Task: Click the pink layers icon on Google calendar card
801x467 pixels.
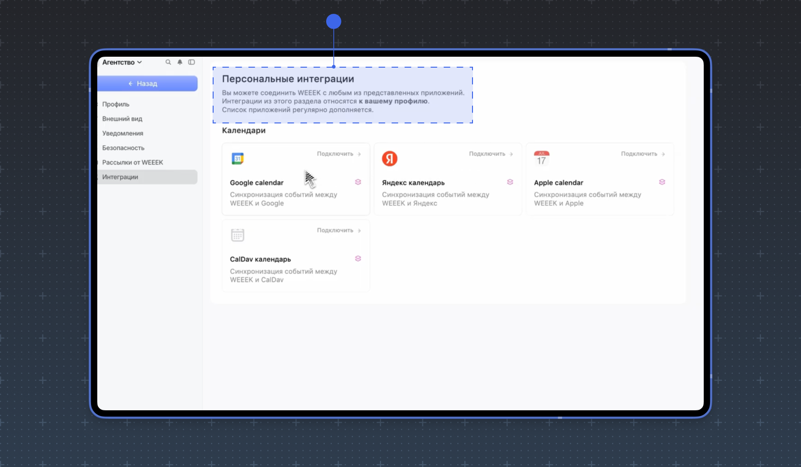Action: coord(358,182)
